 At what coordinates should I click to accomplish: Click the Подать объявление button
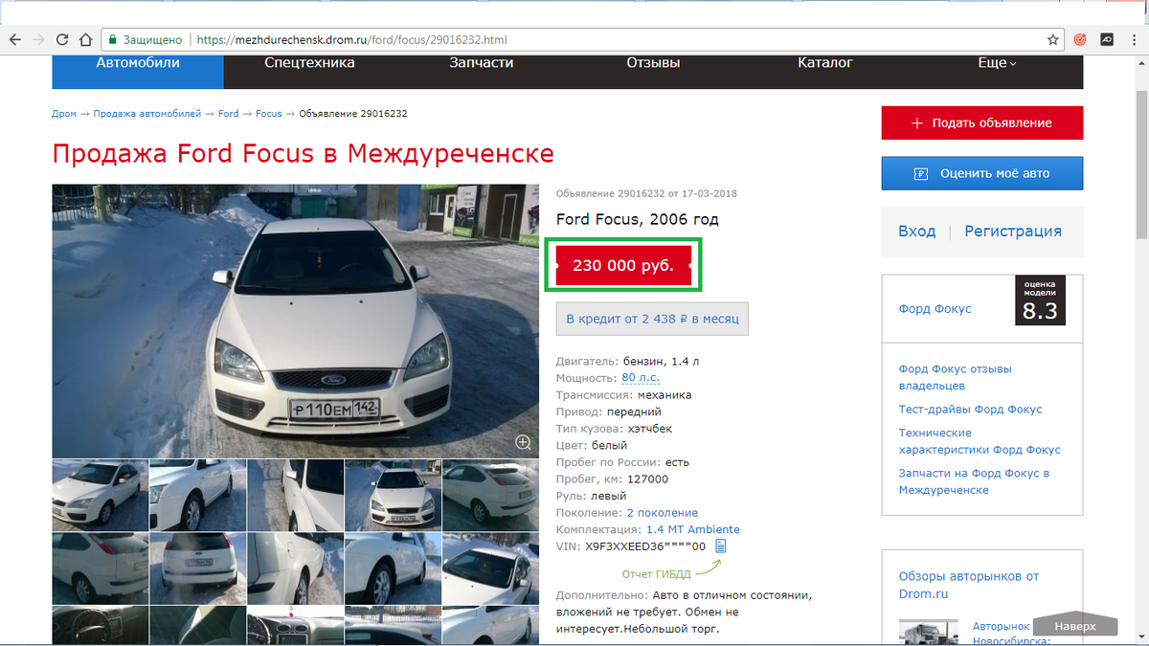(982, 123)
